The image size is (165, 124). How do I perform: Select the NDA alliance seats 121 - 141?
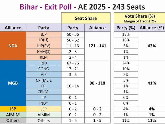[97, 46]
